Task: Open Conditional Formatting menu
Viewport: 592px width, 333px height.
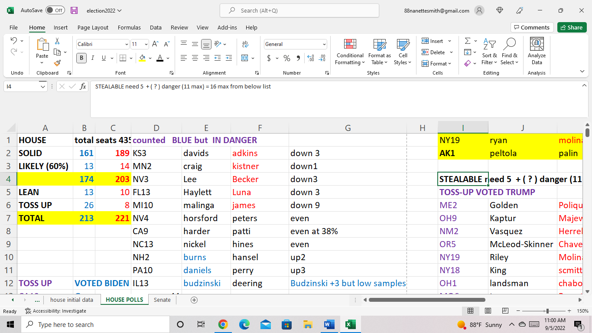Action: click(x=350, y=52)
